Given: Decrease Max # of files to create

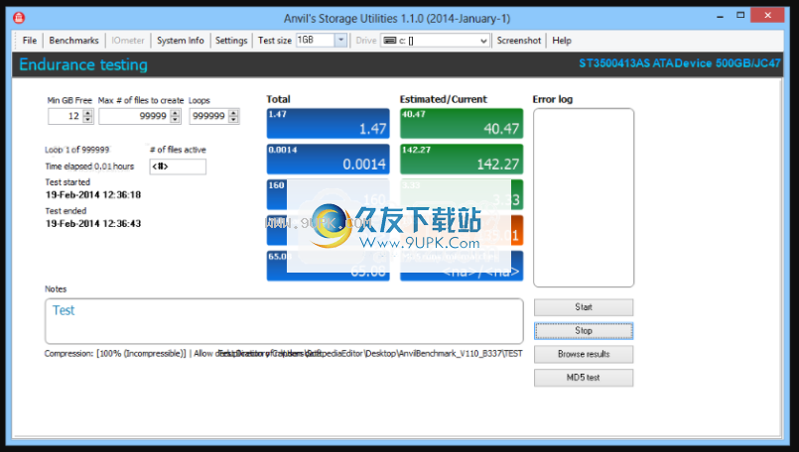Looking at the screenshot, I should pyautogui.click(x=176, y=120).
